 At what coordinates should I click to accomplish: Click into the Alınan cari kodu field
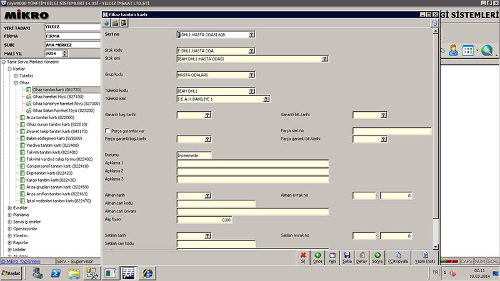click(216, 204)
